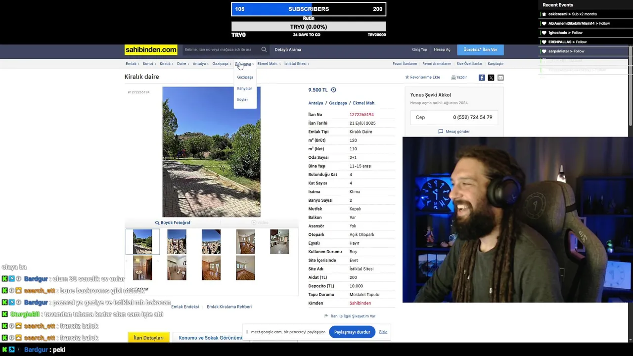The height and width of the screenshot is (356, 633).
Task: Share listing by email envelope icon
Action: tap(500, 78)
